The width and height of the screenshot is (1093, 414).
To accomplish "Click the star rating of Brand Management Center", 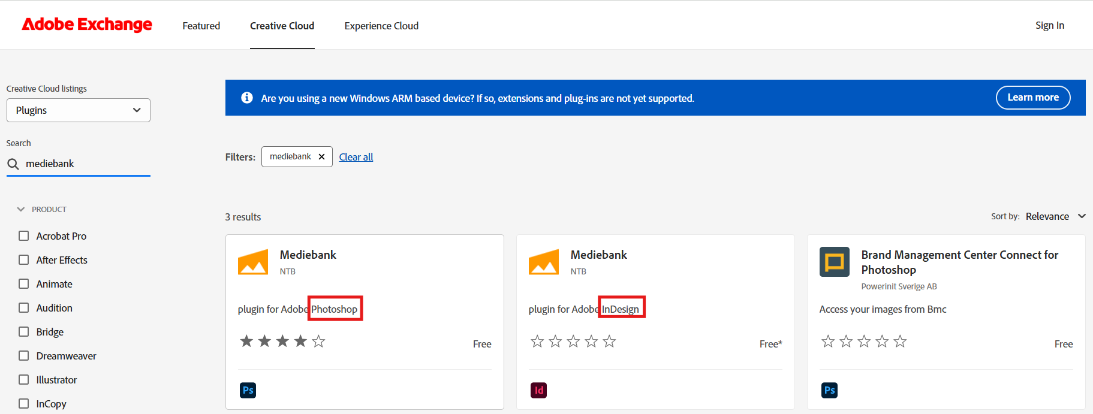I will click(864, 342).
